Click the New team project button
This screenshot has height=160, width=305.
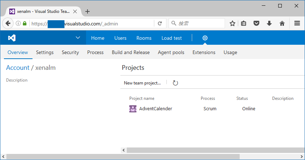(x=142, y=83)
